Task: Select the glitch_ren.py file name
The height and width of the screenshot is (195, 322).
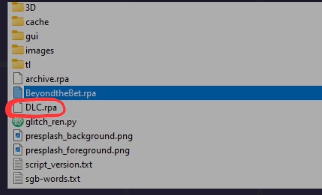Action: (x=51, y=122)
